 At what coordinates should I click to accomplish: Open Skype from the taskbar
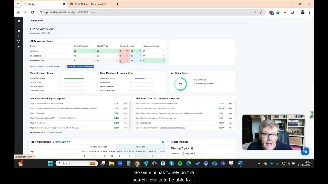click(172, 164)
